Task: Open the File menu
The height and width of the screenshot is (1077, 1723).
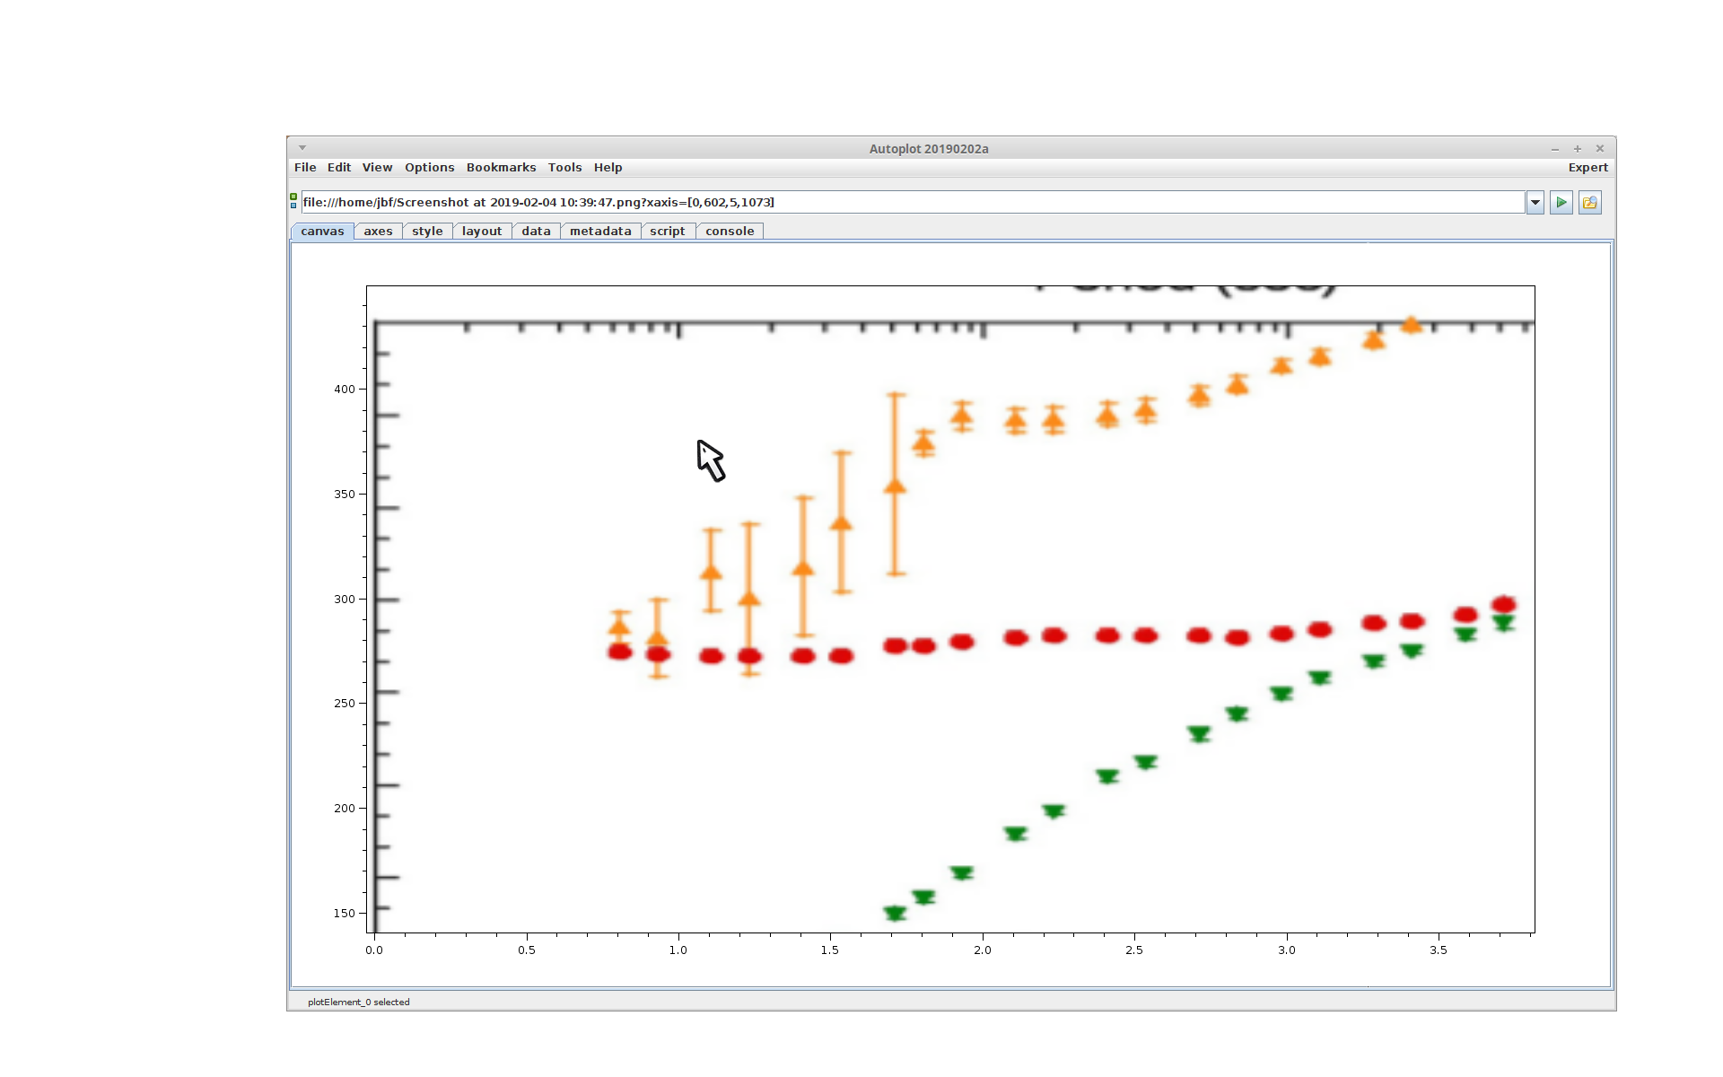Action: (305, 168)
